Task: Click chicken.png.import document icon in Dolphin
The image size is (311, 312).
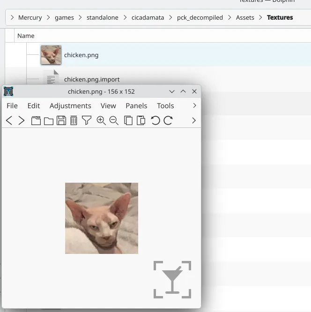Action: point(52,77)
